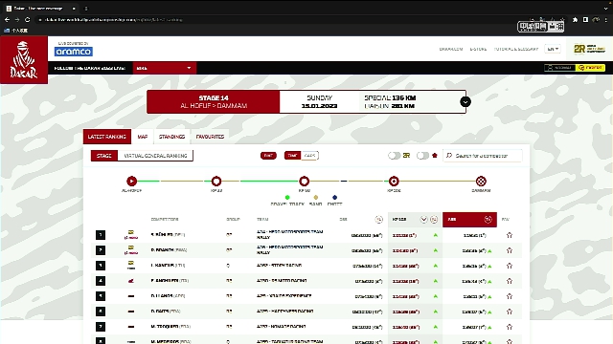Favourite the fourth-ranked competitor with star icon
Viewport: 613px width, 344px height.
[x=509, y=281]
